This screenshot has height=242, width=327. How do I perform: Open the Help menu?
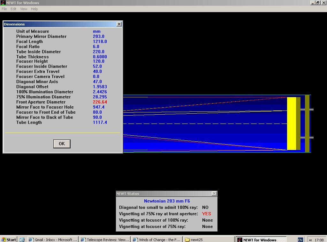(x=34, y=9)
